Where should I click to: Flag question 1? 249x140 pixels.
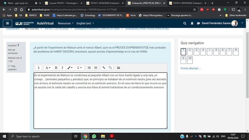[12, 68]
